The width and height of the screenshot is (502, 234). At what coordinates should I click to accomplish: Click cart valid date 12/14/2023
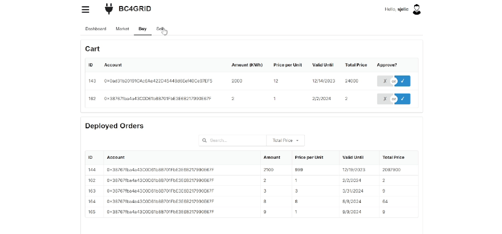(x=324, y=81)
